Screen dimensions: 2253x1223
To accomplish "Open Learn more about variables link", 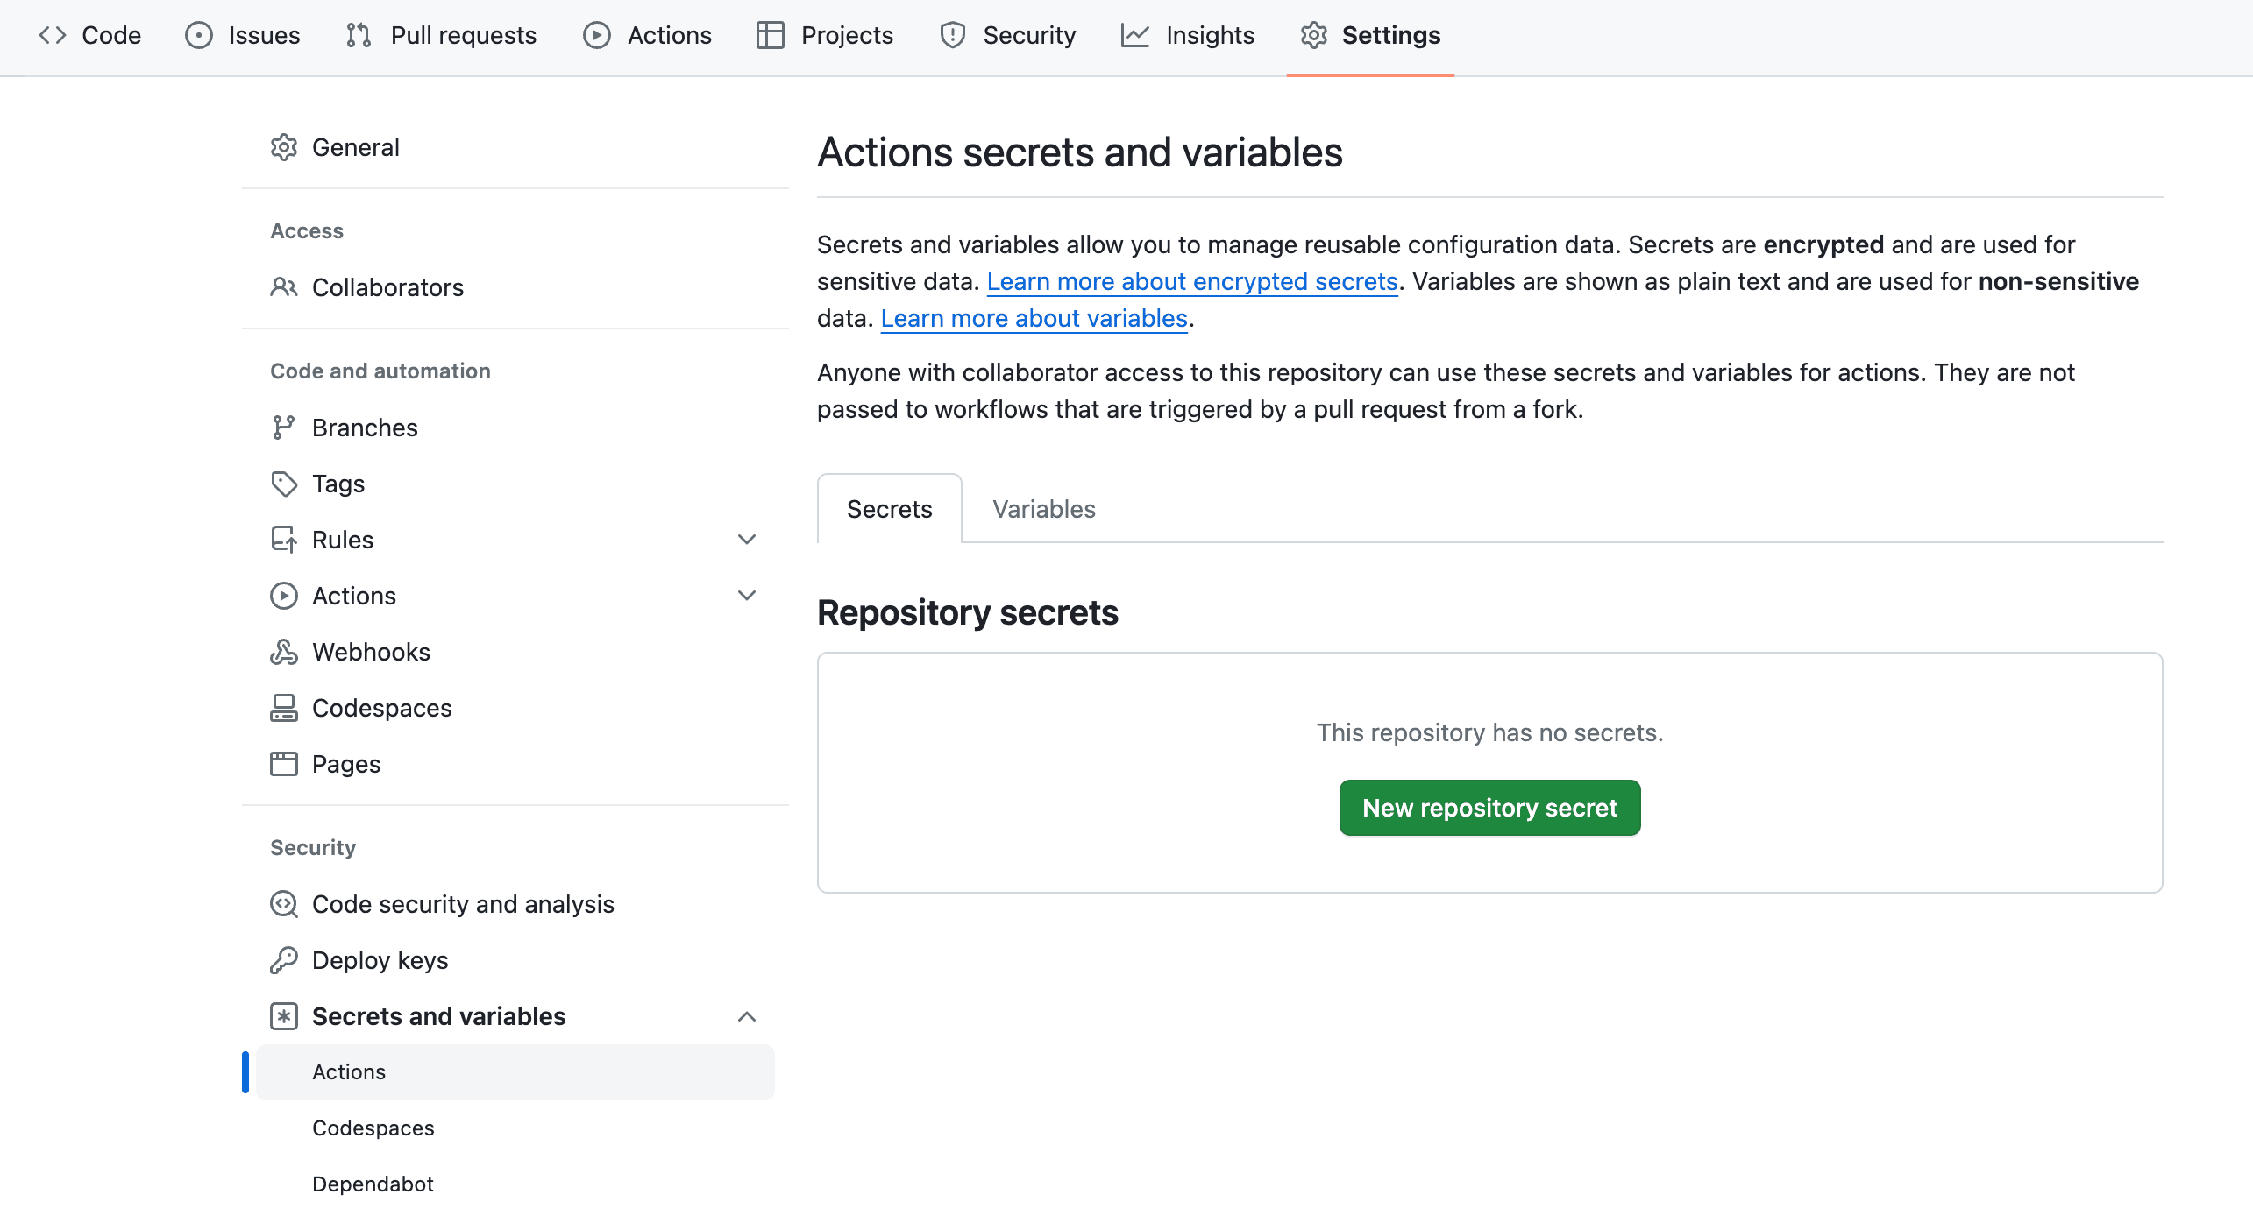I will pyautogui.click(x=1034, y=317).
